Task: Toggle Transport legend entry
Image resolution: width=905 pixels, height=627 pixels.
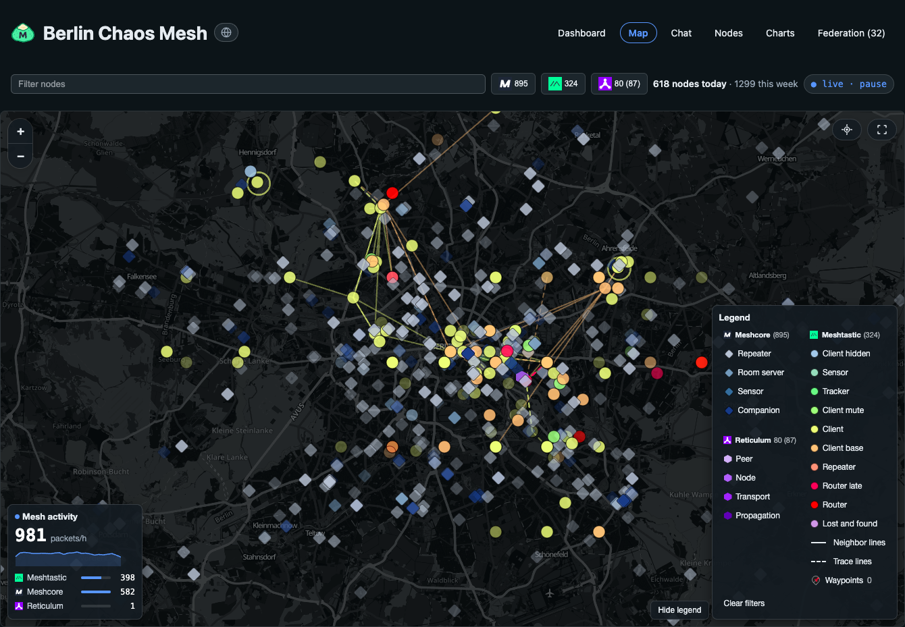Action: pyautogui.click(x=747, y=497)
